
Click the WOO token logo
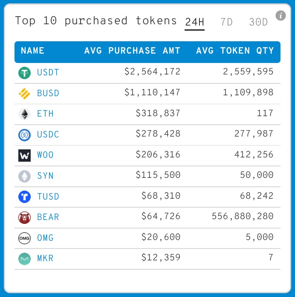[25, 155]
